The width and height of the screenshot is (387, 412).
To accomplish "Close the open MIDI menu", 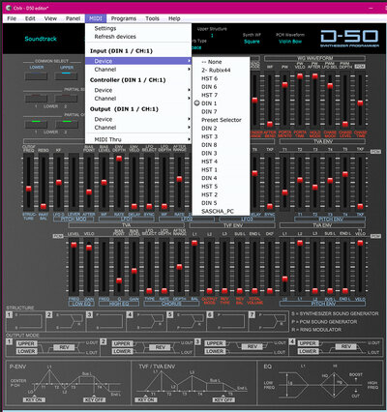I will tap(96, 18).
